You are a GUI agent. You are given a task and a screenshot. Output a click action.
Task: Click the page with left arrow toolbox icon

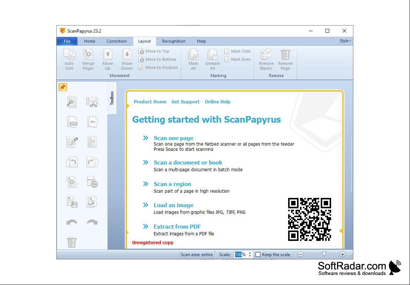[92, 122]
